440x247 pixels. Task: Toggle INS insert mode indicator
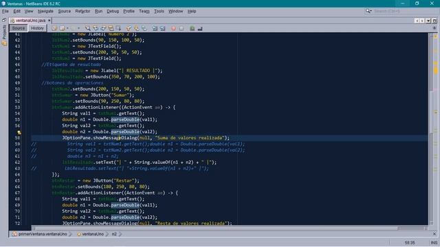434,242
